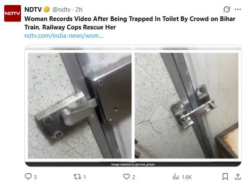Click the 1.8K views count

(187, 177)
